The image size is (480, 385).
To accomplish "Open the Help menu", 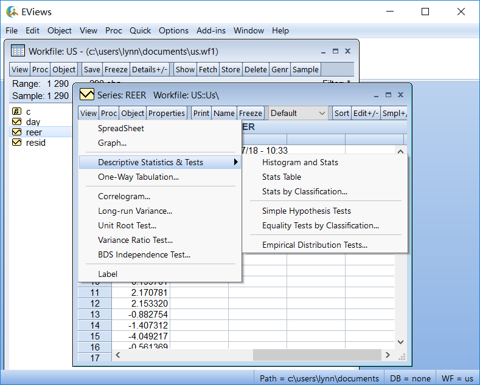I will (x=280, y=30).
